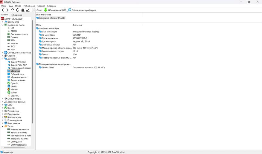Select the CPUID tree item

tap(12, 31)
